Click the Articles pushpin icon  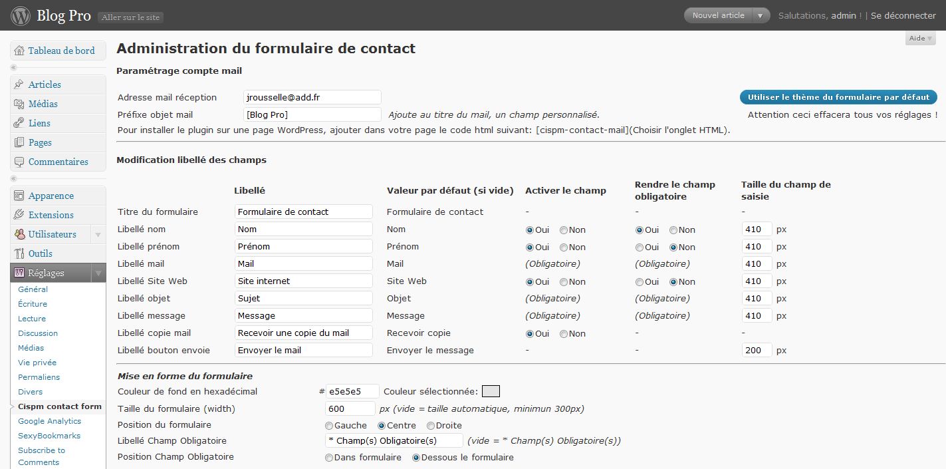tap(19, 84)
